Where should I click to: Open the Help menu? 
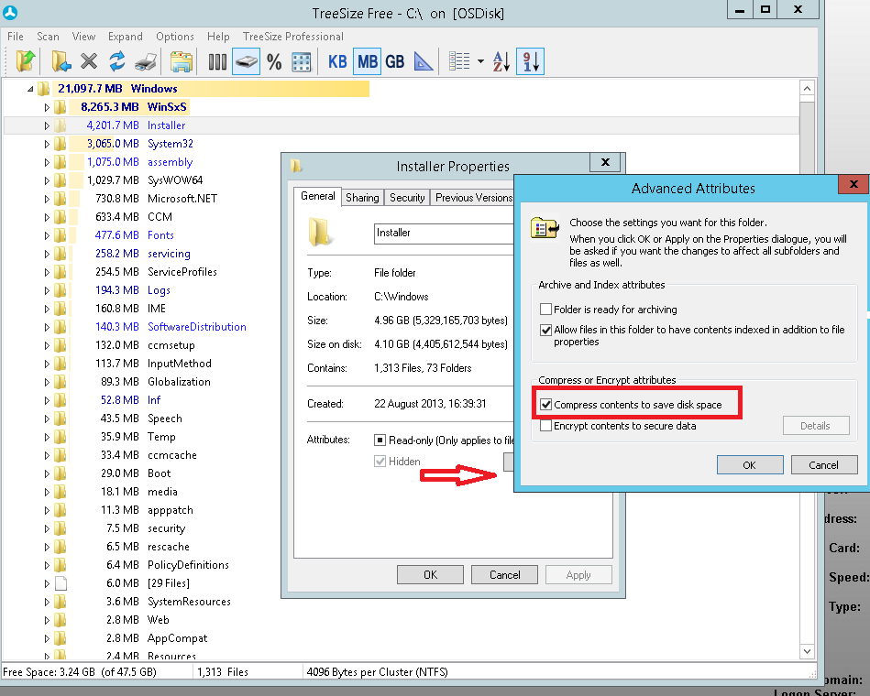[x=218, y=37]
